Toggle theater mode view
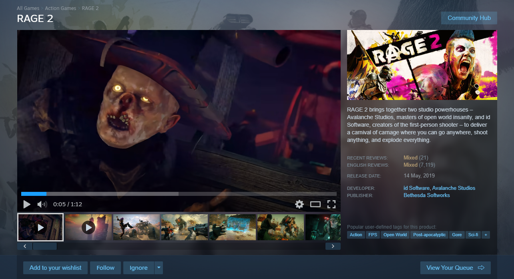514x279 pixels. 315,205
